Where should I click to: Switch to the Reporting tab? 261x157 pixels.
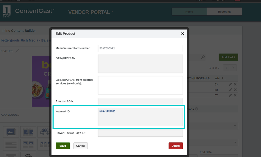(224, 12)
